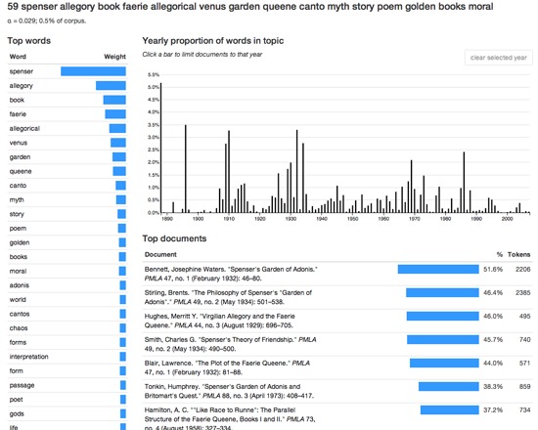Select the 'forms' word row

pos(67,342)
